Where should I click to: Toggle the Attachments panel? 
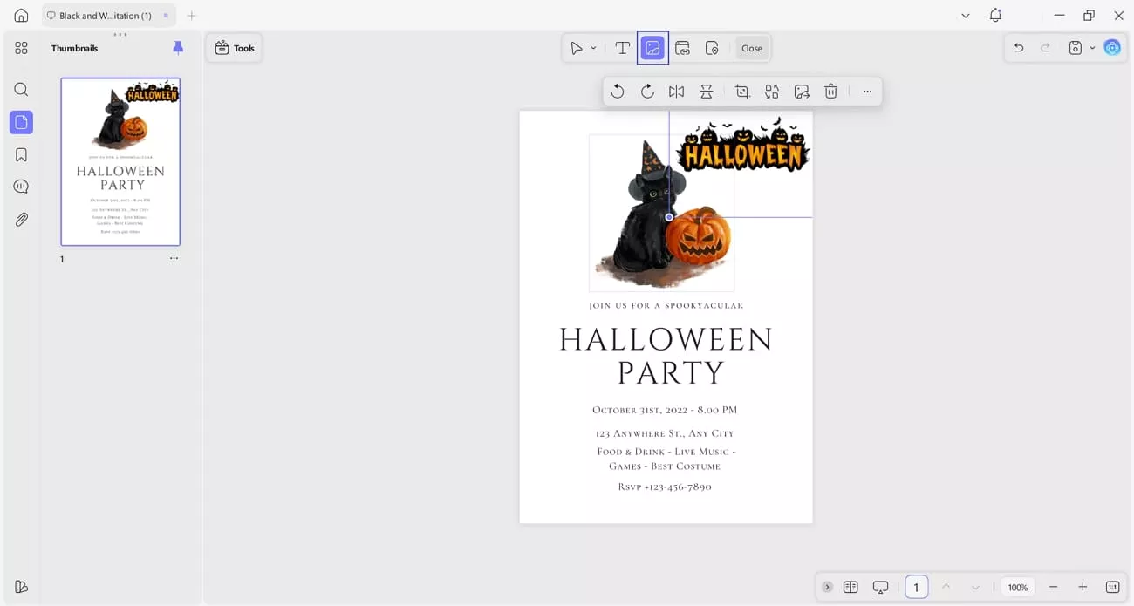[x=21, y=219]
